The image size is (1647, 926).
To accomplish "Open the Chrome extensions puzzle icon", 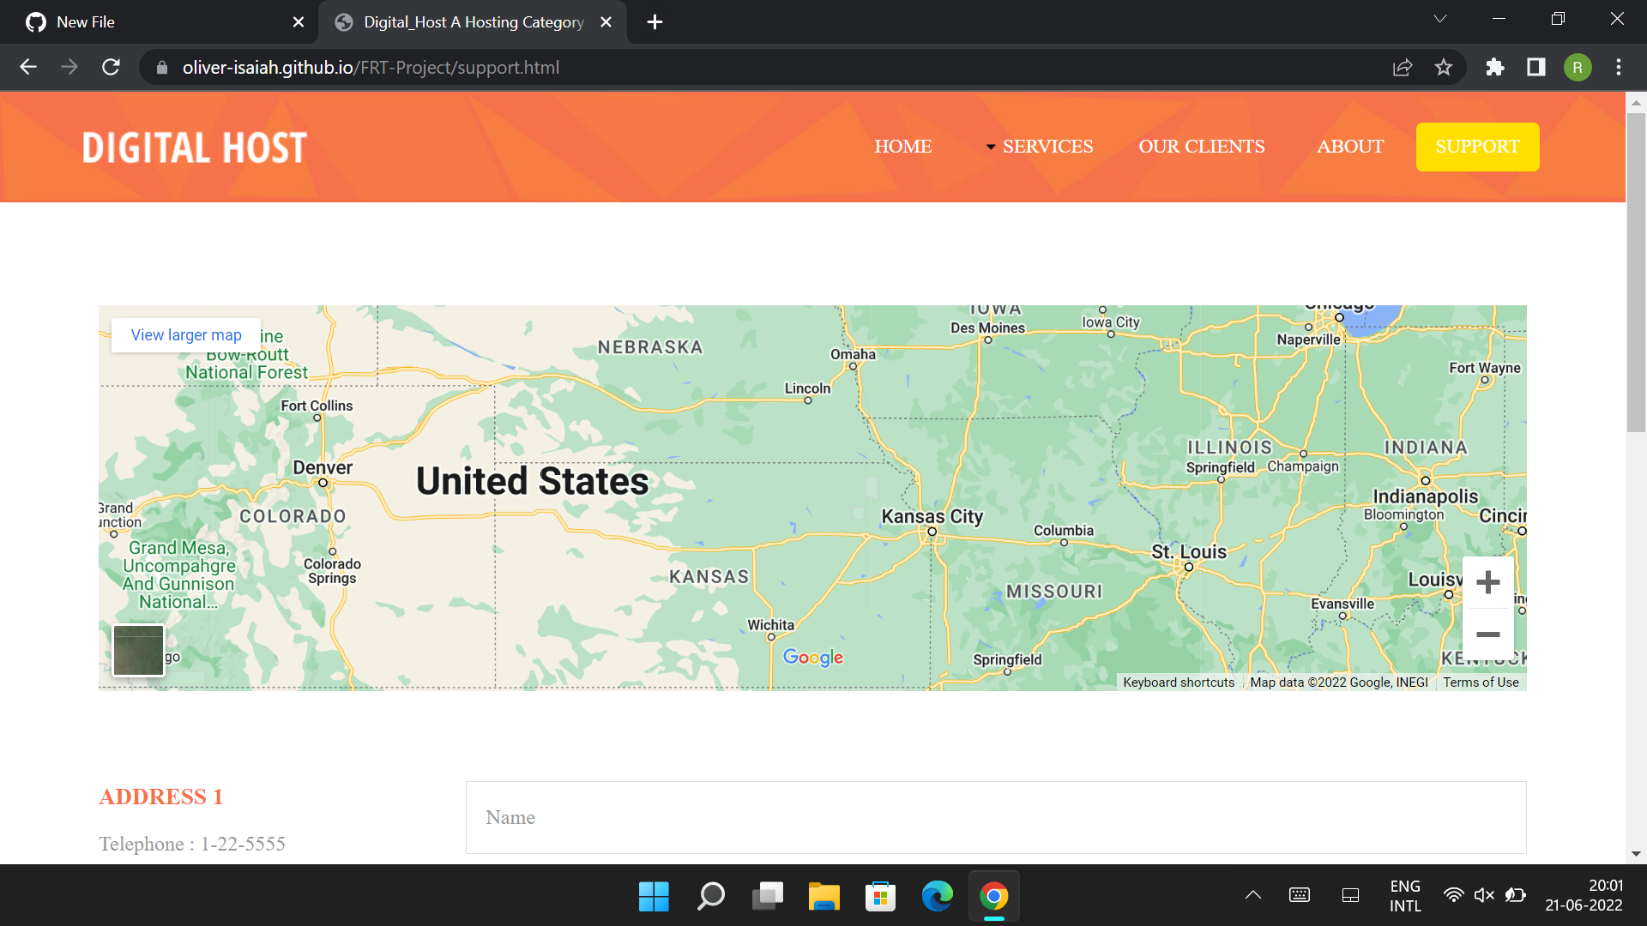I will pyautogui.click(x=1494, y=67).
